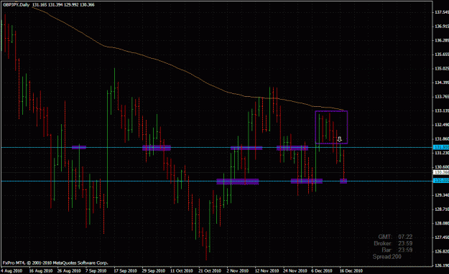Click the 131.86 price axis label

442,139
